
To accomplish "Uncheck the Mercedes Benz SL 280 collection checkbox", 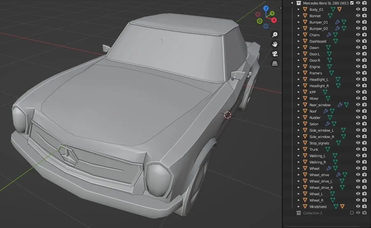I will pyautogui.click(x=352, y=3).
